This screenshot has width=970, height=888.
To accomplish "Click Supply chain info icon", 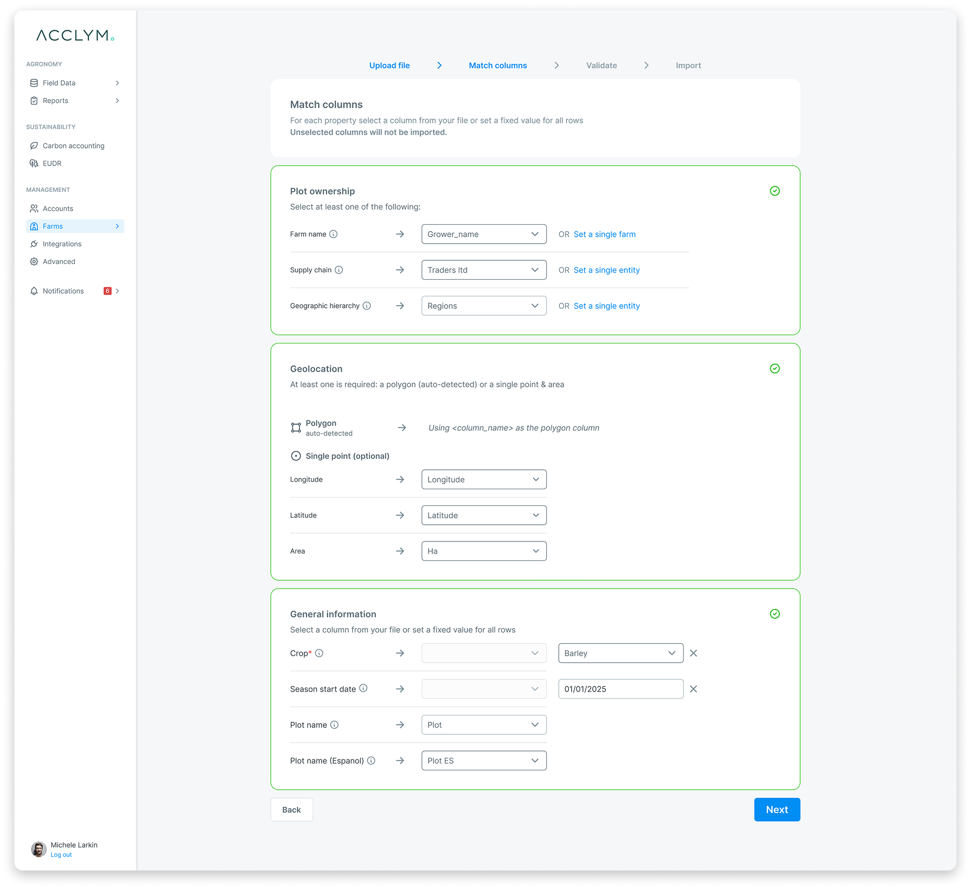I will click(x=339, y=270).
